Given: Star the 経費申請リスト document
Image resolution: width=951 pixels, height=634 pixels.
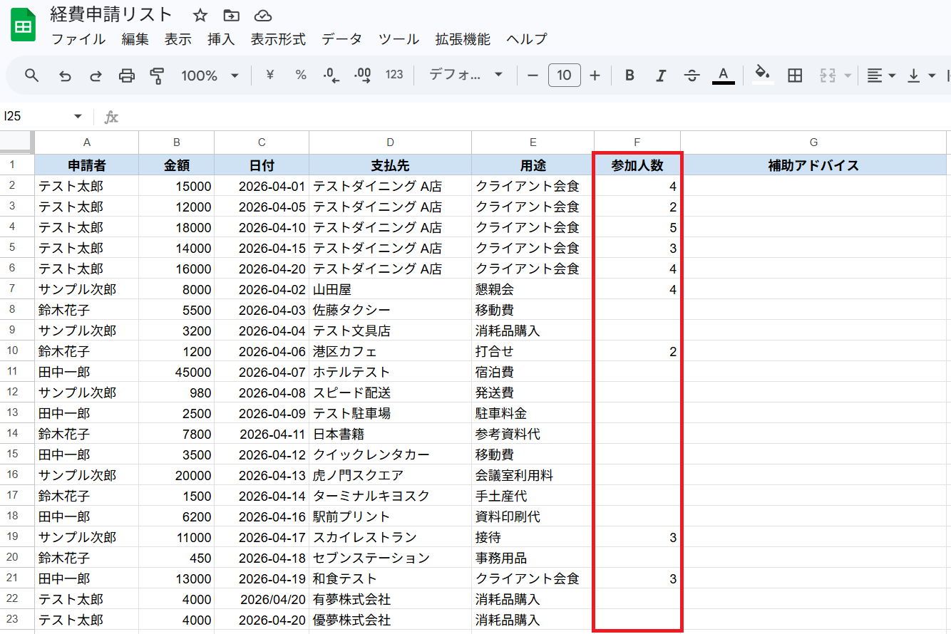Looking at the screenshot, I should [200, 15].
